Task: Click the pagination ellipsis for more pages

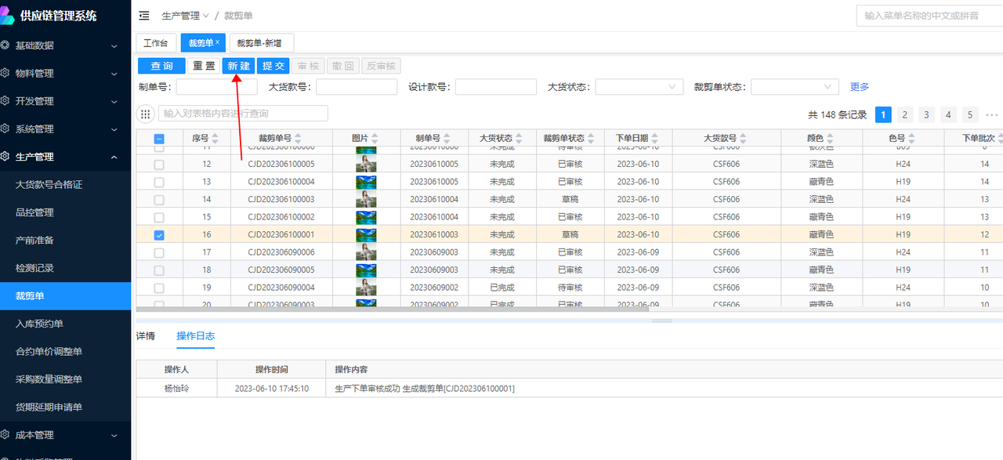Action: [991, 115]
